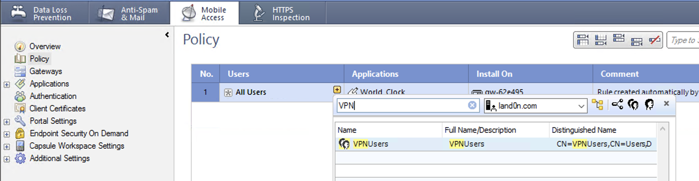The image size is (699, 181).
Task: Open Client Certificates in the sidebar
Action: click(x=57, y=109)
